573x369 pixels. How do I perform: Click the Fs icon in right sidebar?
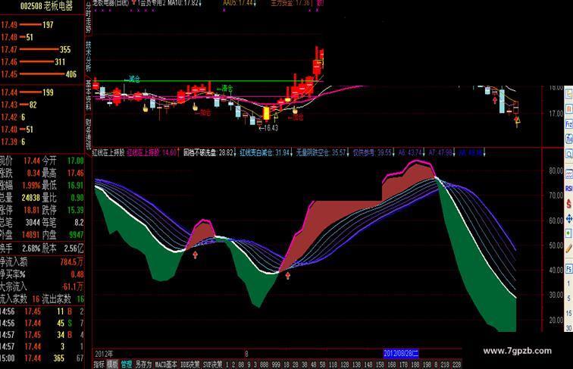point(569,268)
